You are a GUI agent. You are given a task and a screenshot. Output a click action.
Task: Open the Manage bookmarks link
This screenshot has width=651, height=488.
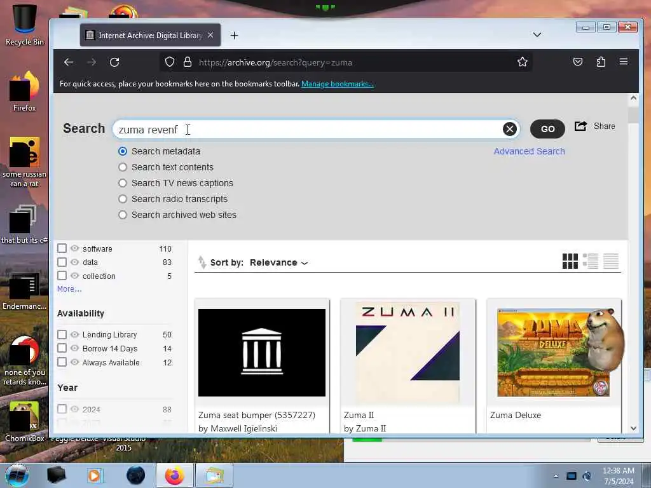(x=338, y=84)
